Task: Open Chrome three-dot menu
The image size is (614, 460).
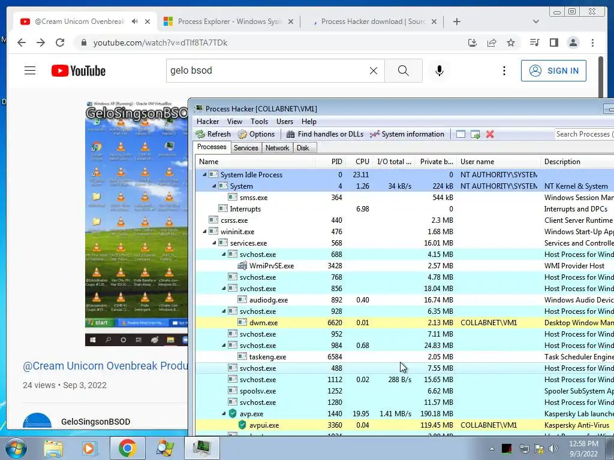Action: 592,43
